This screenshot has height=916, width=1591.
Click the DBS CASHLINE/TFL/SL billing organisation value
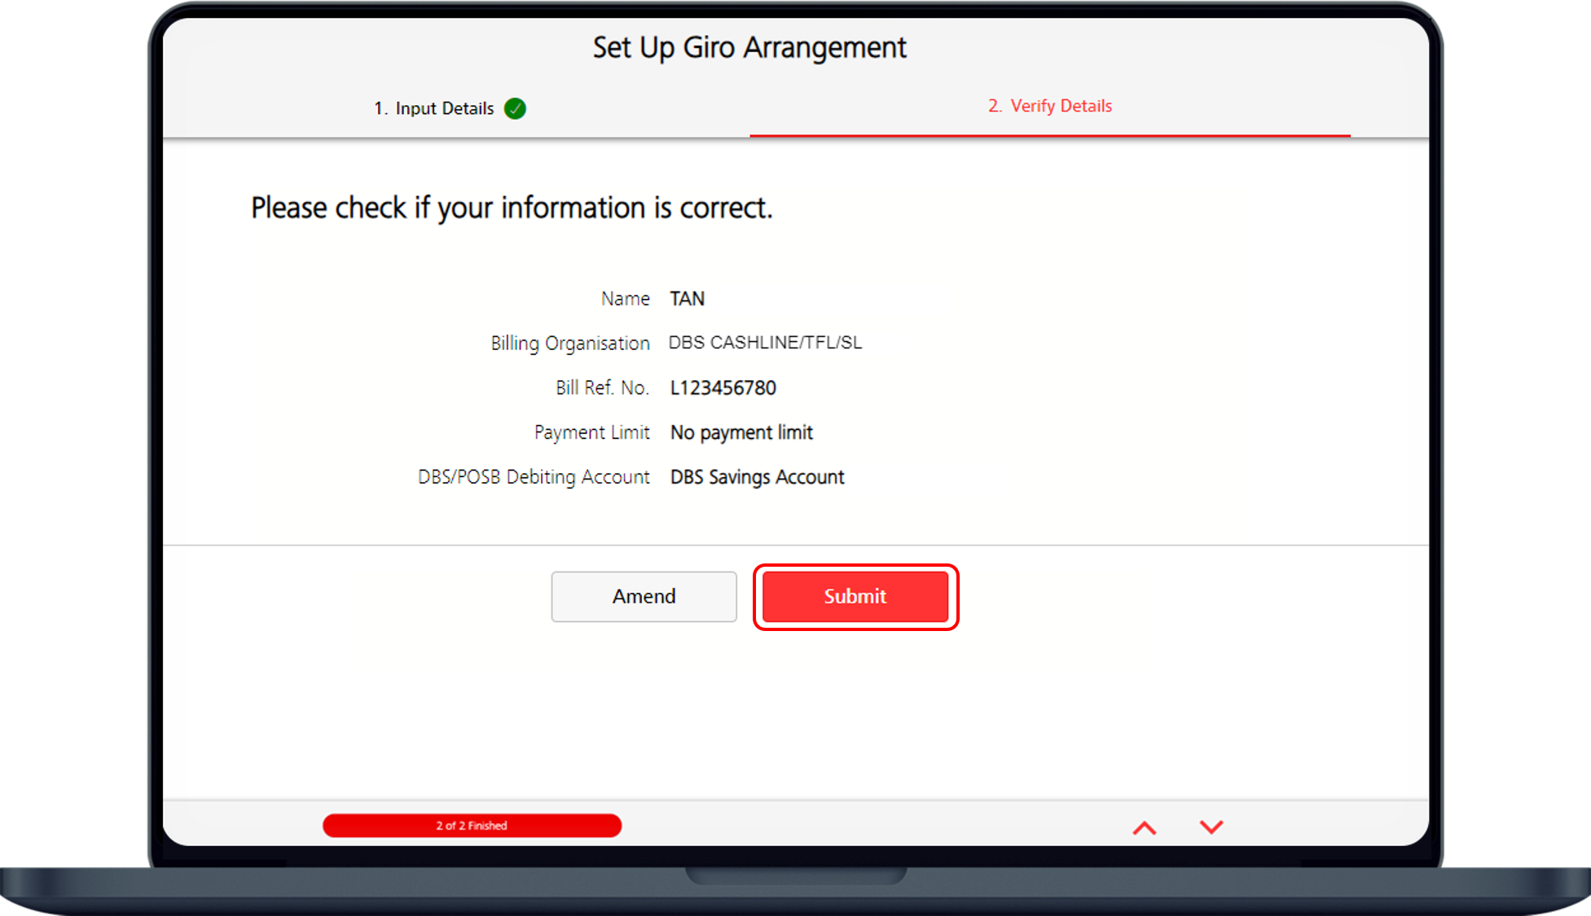coord(765,343)
